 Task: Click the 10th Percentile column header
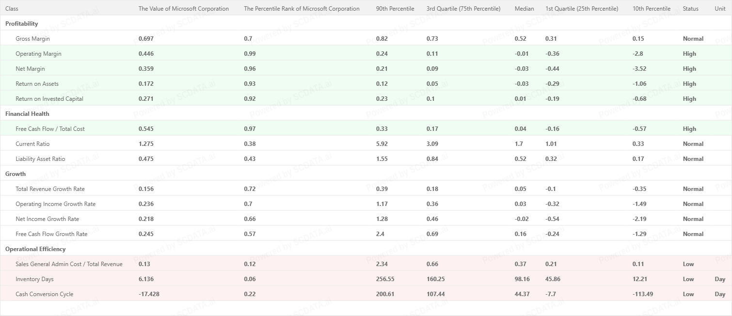pos(652,9)
